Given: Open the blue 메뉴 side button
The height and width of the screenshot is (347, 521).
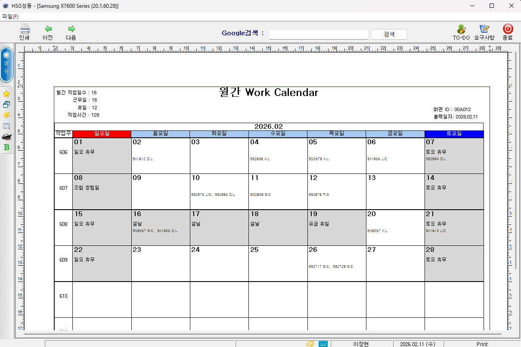Looking at the screenshot, I should 6,65.
